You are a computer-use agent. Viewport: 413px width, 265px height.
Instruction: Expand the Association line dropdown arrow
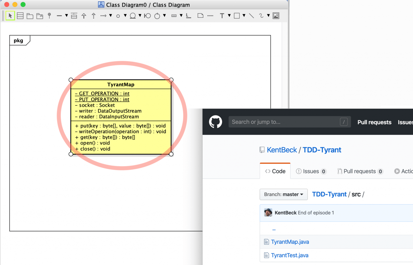pyautogui.click(x=66, y=16)
